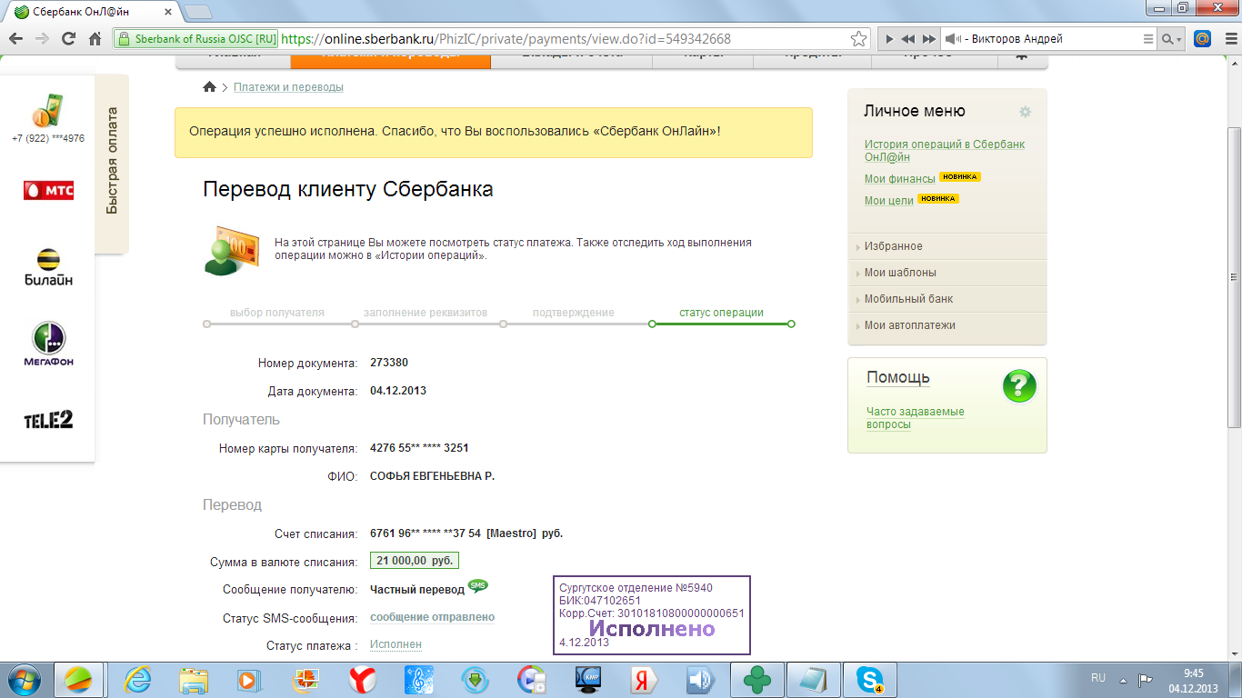Click the browser forward arrow
1242x698 pixels.
coord(42,39)
